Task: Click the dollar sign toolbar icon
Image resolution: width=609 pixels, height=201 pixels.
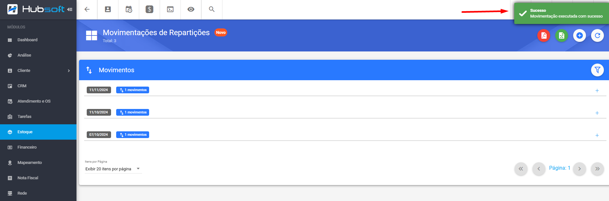Action: tap(149, 10)
